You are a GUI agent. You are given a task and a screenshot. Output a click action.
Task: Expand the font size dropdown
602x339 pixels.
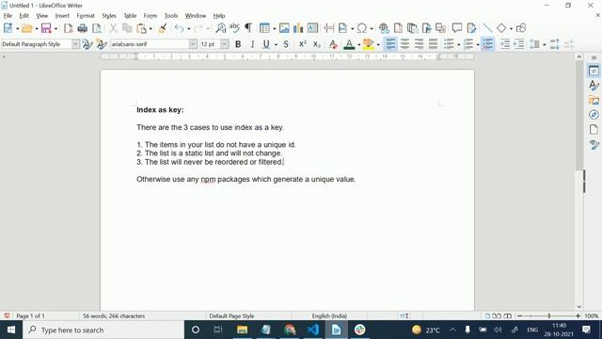225,44
